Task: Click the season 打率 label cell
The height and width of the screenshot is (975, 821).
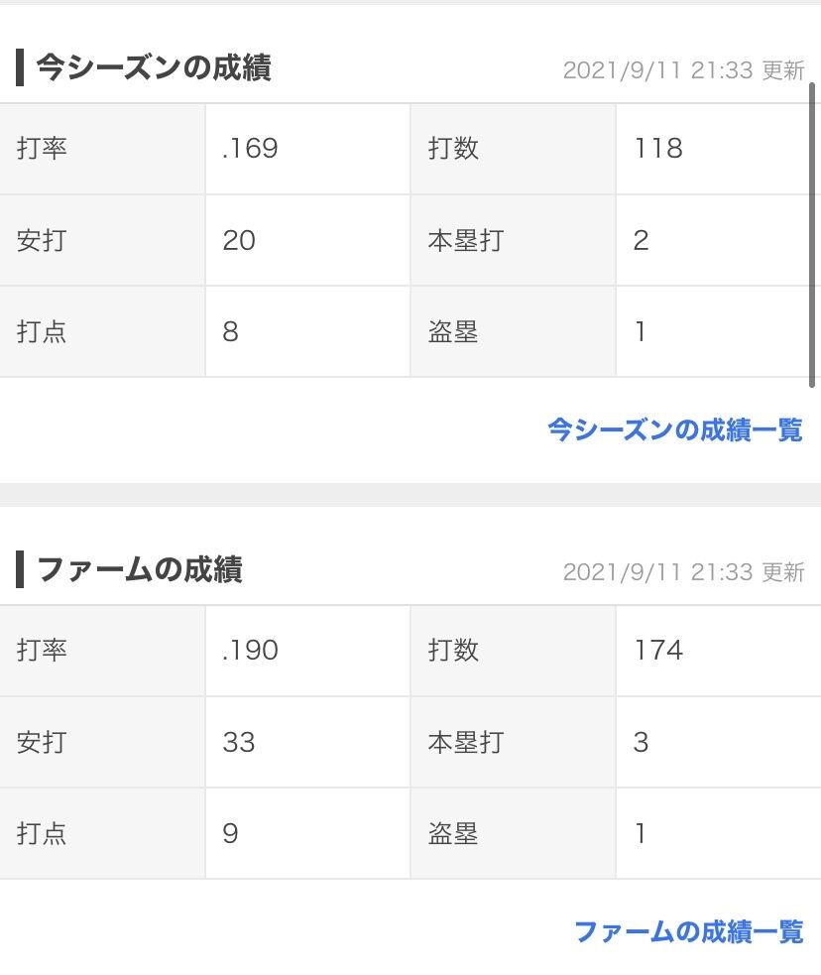Action: 102,149
